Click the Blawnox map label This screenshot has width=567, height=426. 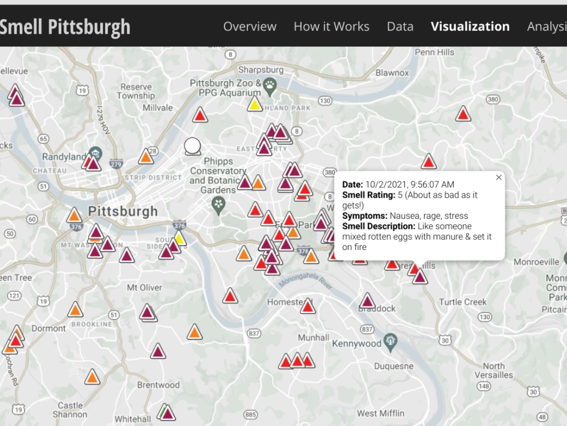(392, 73)
